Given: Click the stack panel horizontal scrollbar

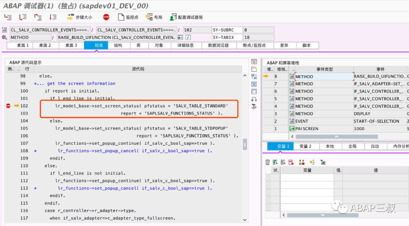Looking at the screenshot, I should coord(337,136).
